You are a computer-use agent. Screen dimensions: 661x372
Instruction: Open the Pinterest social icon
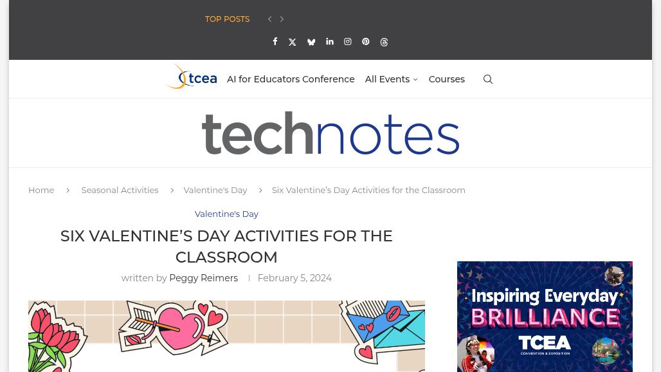366,42
